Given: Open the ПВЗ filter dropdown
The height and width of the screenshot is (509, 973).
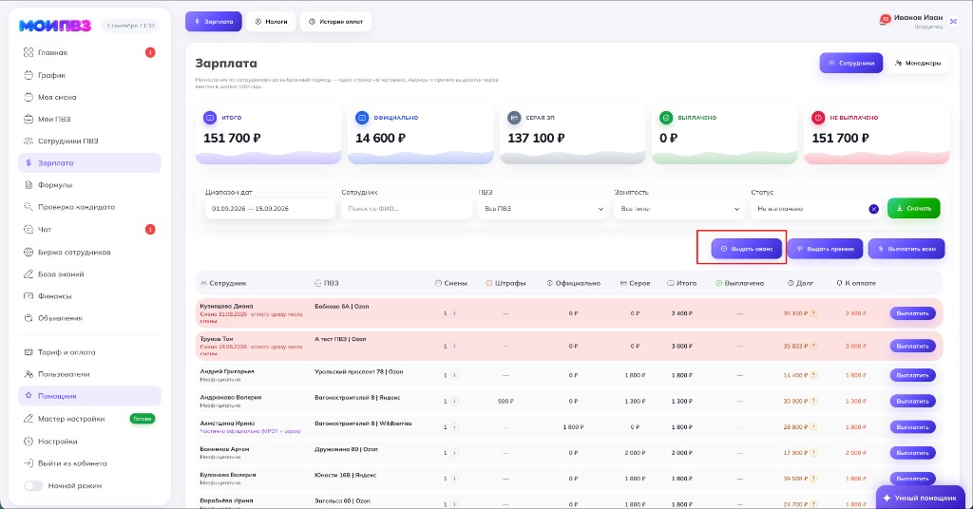Looking at the screenshot, I should click(543, 209).
